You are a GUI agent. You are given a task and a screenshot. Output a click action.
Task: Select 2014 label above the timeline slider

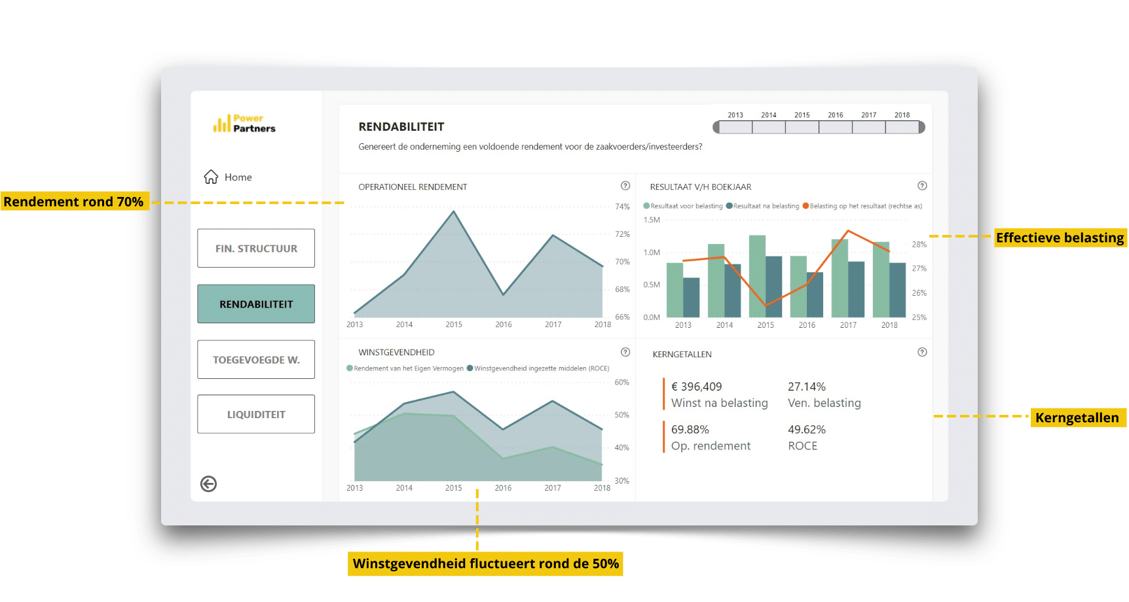pos(769,115)
